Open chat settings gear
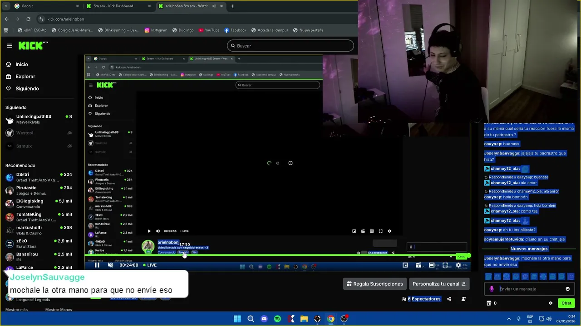This screenshot has width=581, height=326. 551,303
